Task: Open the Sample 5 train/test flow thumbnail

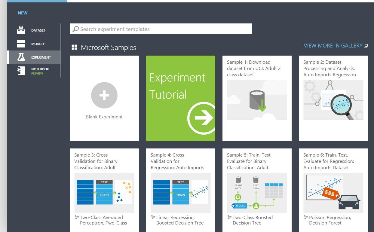Action: tap(257, 193)
